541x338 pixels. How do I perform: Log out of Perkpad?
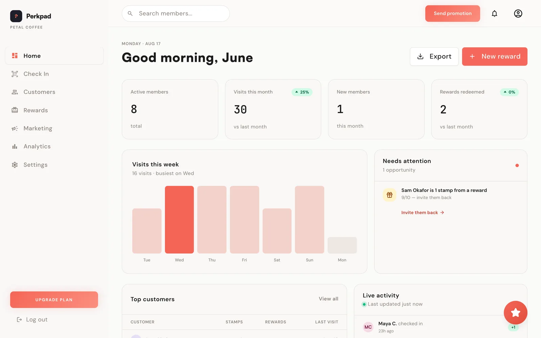coord(32,319)
